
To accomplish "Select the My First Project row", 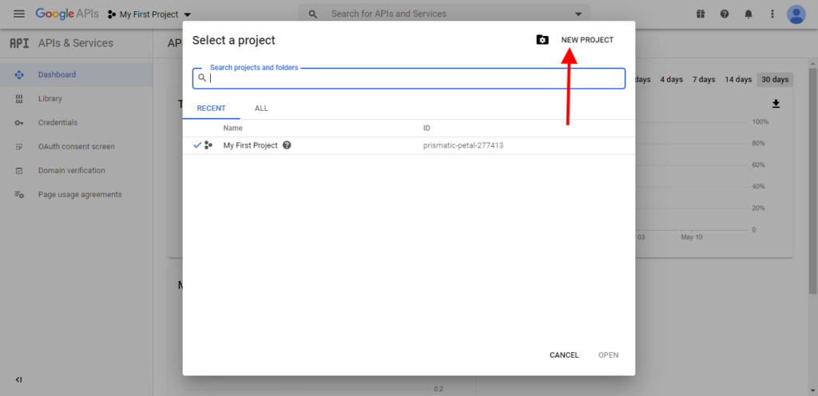I will [x=409, y=145].
